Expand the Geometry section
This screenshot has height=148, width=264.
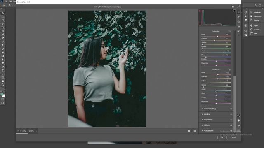click(x=208, y=120)
